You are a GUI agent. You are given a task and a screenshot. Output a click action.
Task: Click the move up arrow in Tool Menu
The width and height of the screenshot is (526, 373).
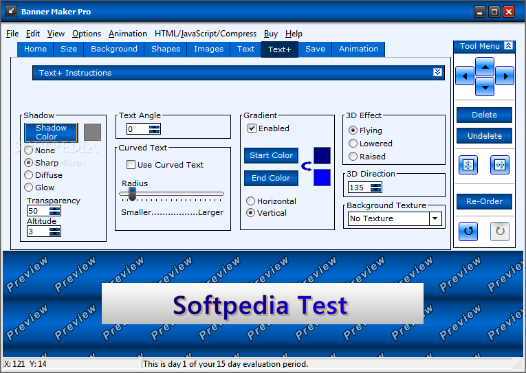(485, 67)
